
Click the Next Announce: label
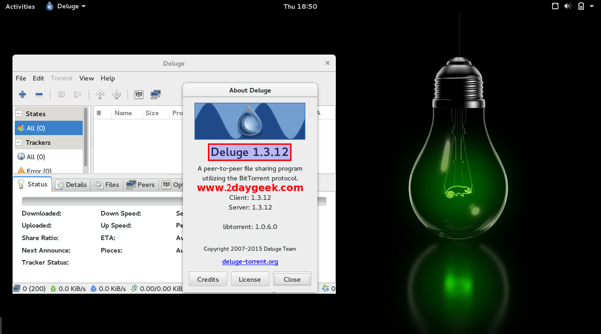pyautogui.click(x=46, y=250)
